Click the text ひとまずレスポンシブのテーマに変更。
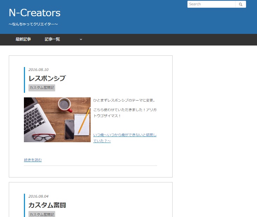The width and height of the screenshot is (257, 217). point(124,100)
